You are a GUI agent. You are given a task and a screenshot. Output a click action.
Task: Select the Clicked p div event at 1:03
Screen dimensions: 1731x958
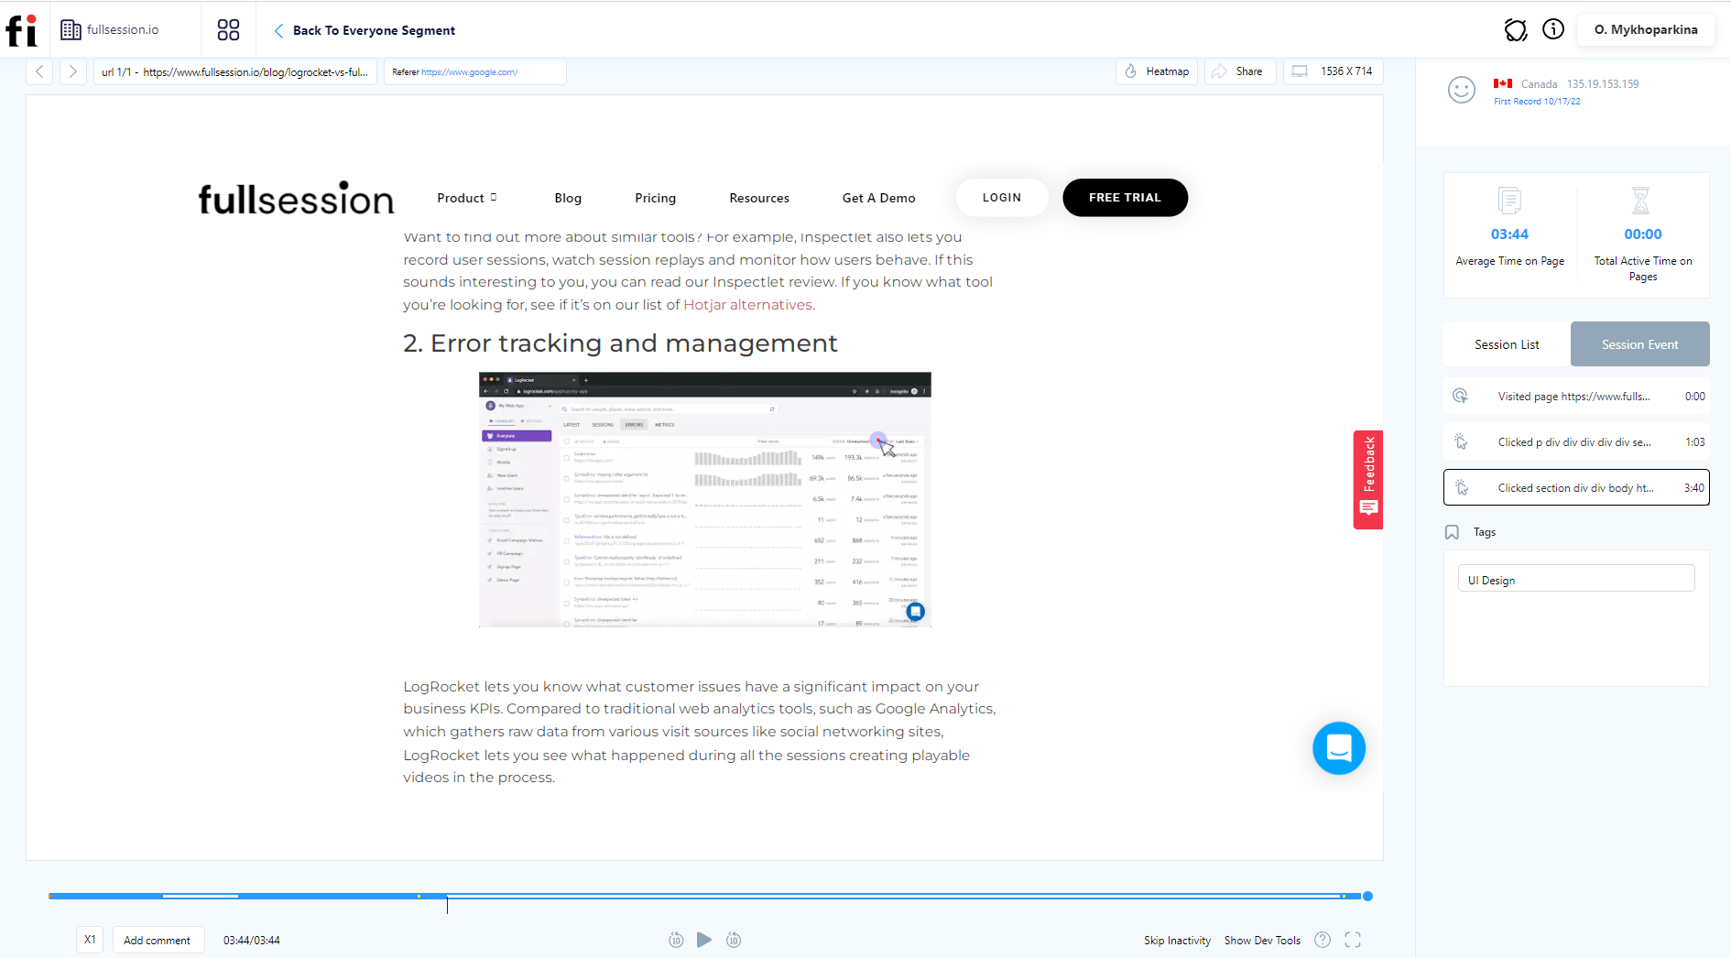coord(1576,442)
